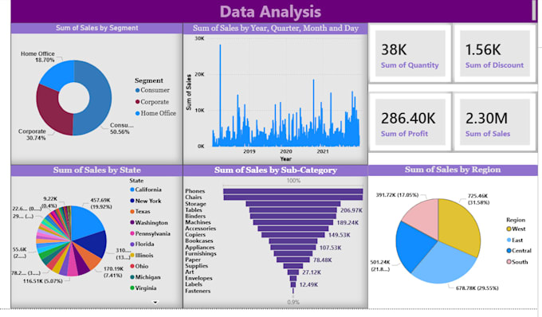
Task: Click the 170.19K (7.41%) state pie label
Action: 113,272
